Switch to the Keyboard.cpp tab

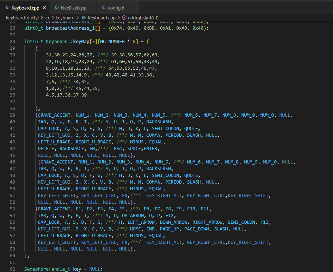tap(25, 8)
